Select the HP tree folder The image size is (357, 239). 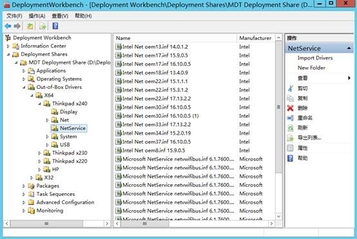[x=55, y=169]
